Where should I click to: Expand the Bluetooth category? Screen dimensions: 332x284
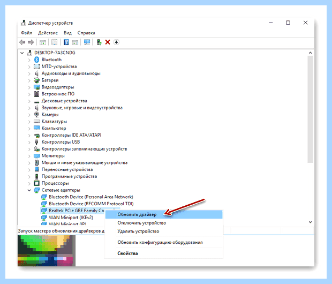click(29, 60)
